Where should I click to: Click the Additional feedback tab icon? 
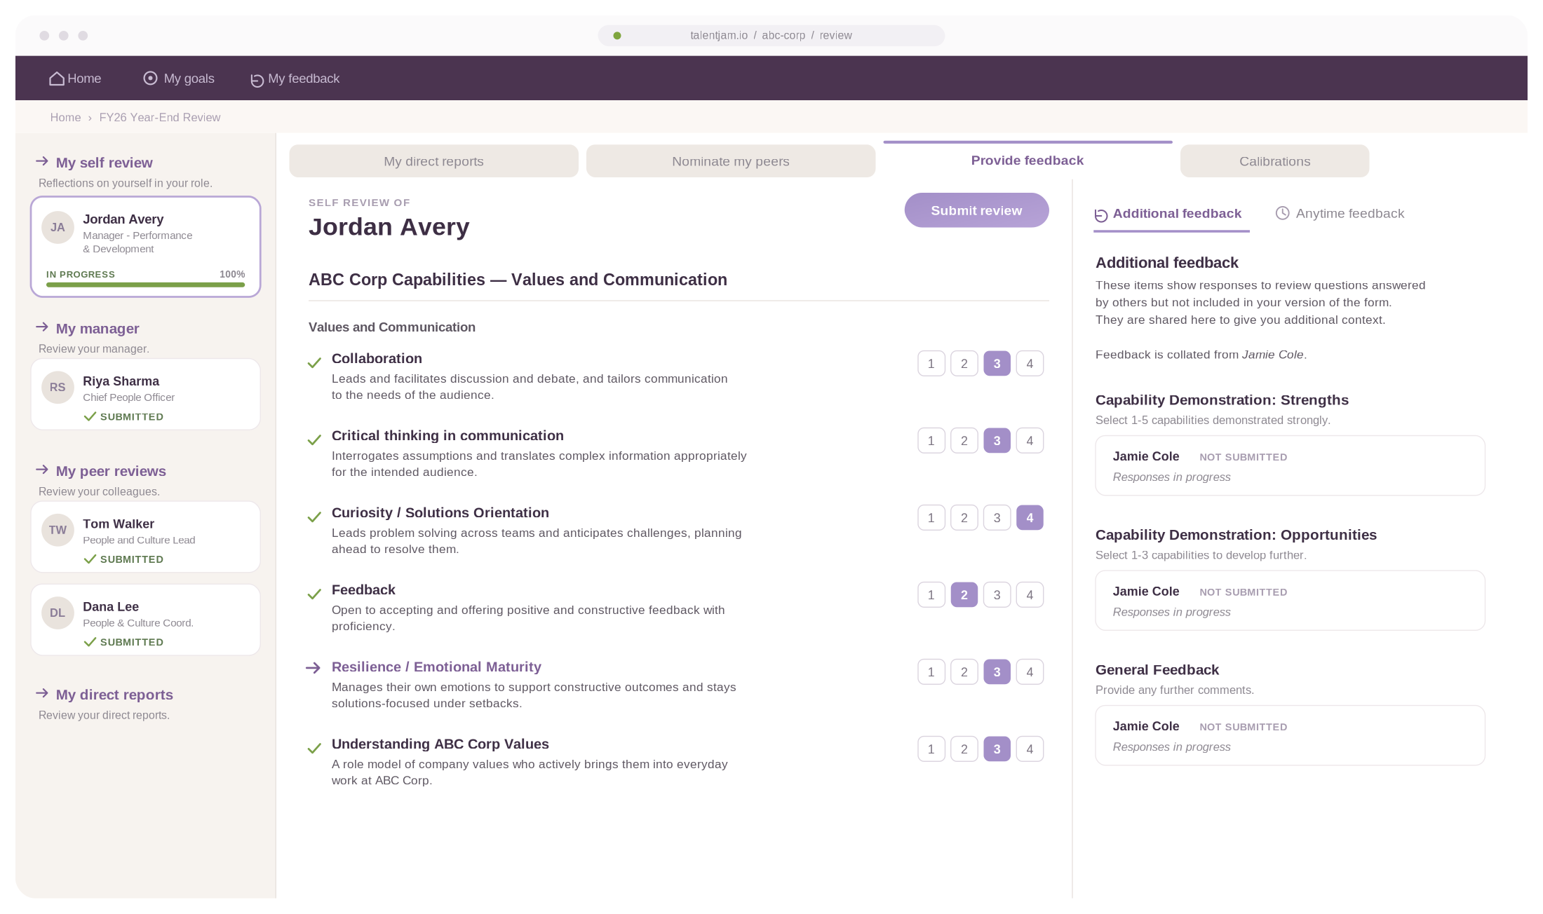tap(1101, 215)
